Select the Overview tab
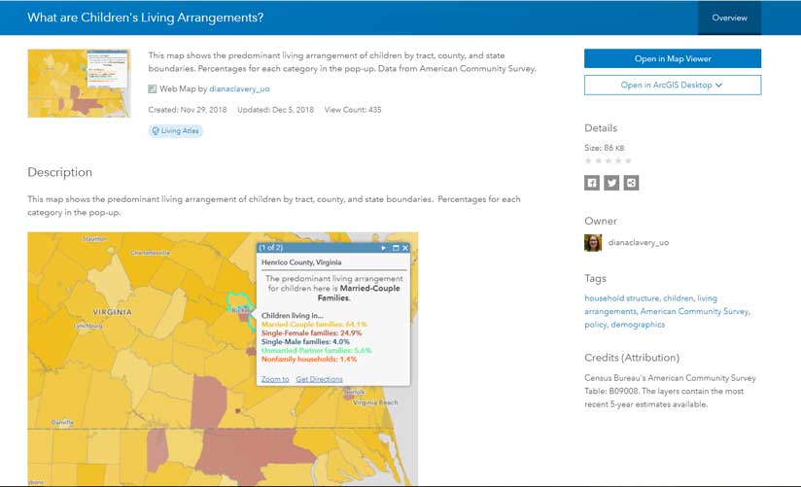 [x=729, y=18]
